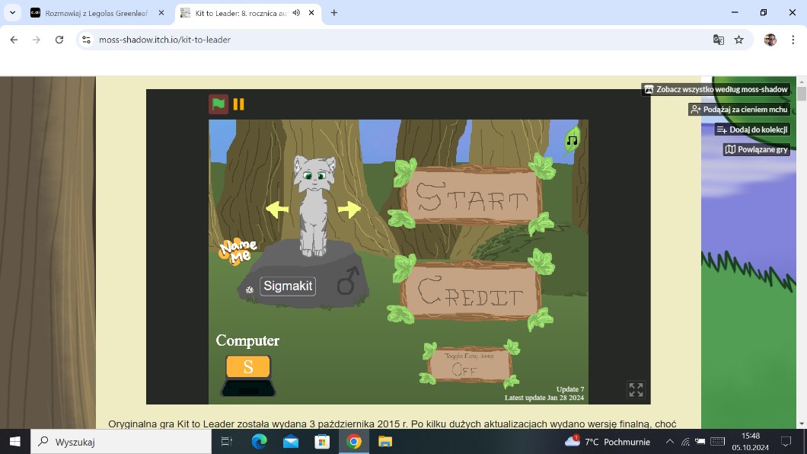Click the Computer laptop S icon
The width and height of the screenshot is (807, 454).
coord(247,375)
